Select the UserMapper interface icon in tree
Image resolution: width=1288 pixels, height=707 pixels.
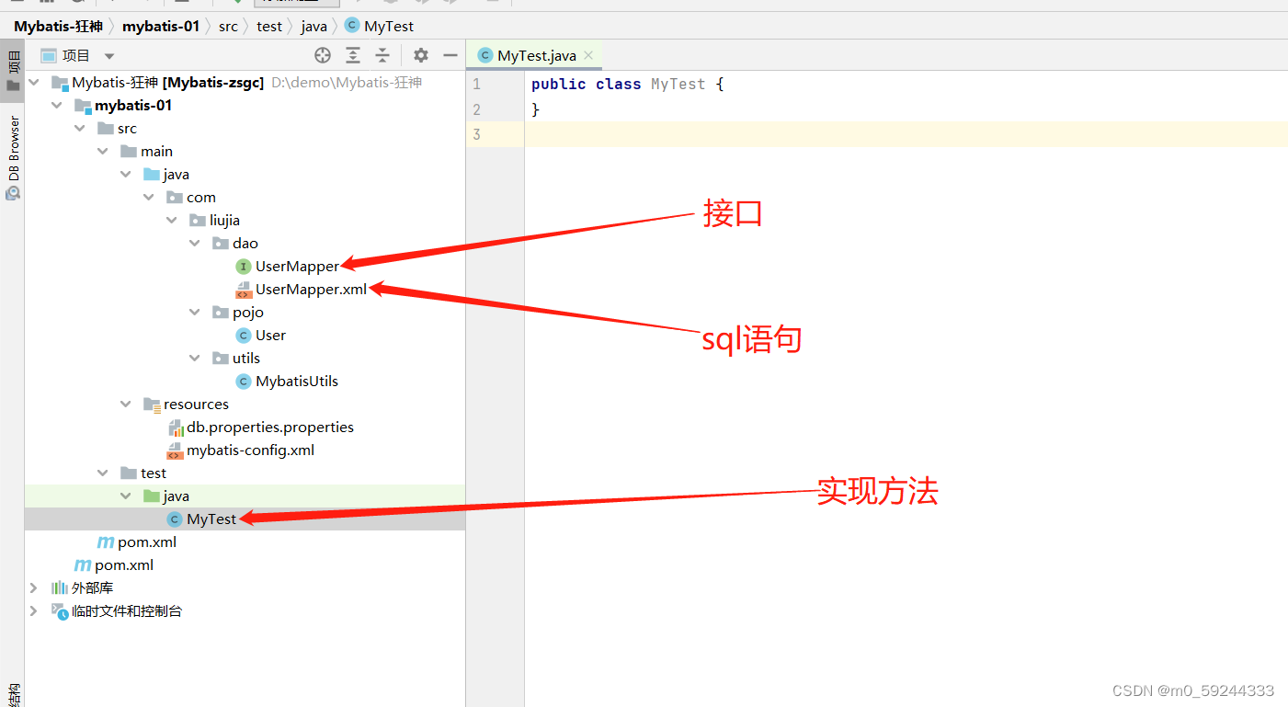[x=244, y=266]
